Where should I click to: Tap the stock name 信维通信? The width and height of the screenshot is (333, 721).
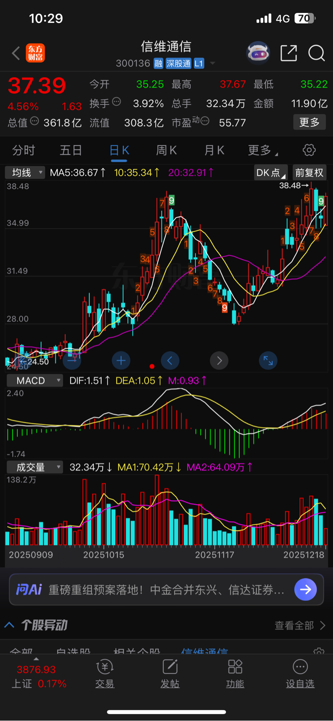[x=166, y=46]
